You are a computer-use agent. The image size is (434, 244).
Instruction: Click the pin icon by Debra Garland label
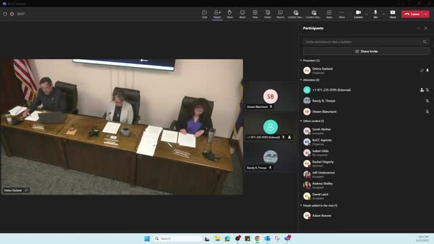[26, 190]
